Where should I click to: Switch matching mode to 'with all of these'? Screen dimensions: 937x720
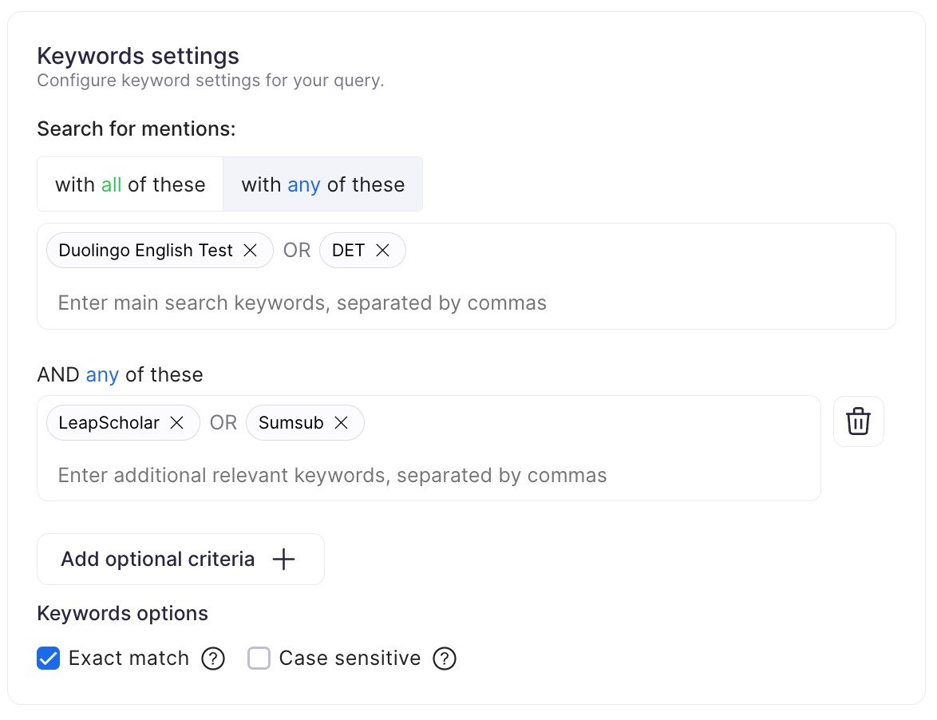pyautogui.click(x=129, y=184)
